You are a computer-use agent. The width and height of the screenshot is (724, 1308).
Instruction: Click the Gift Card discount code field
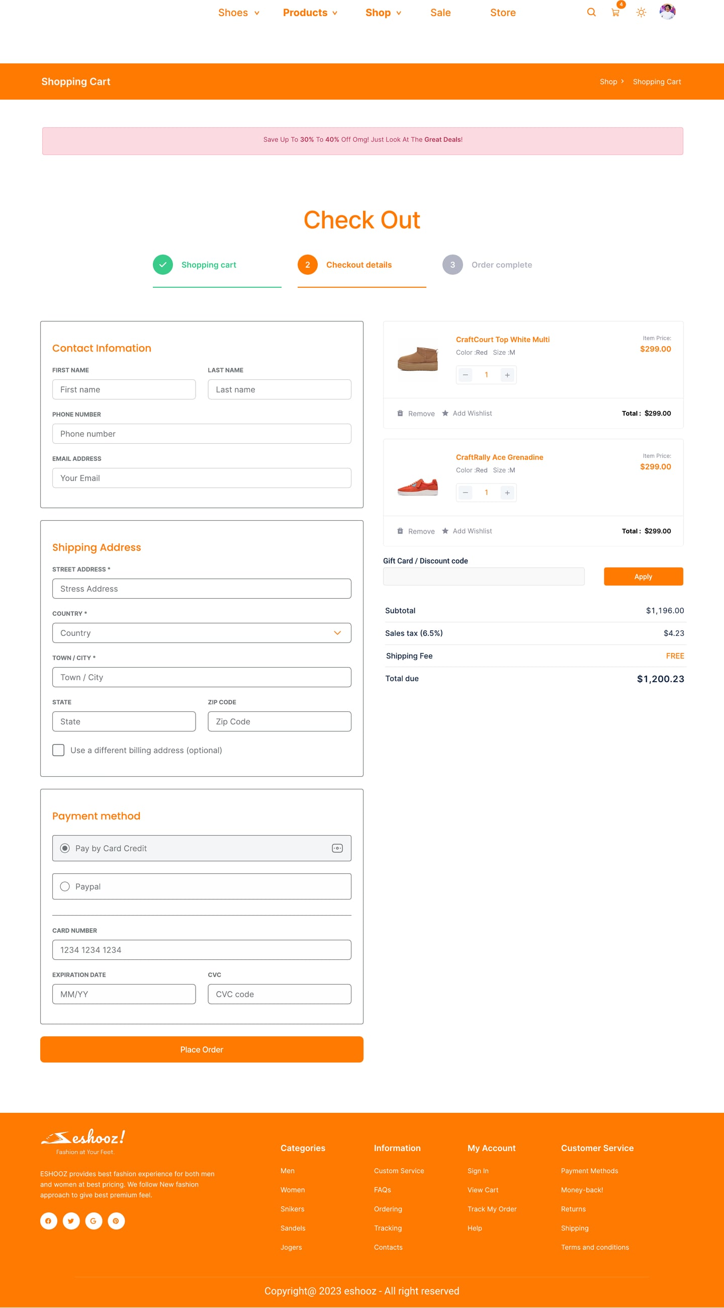484,577
